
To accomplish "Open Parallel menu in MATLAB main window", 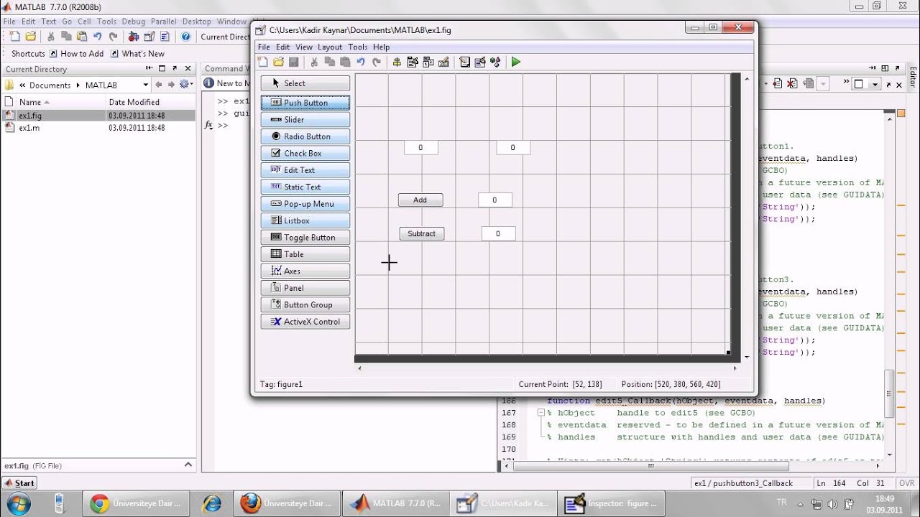I will tap(164, 22).
